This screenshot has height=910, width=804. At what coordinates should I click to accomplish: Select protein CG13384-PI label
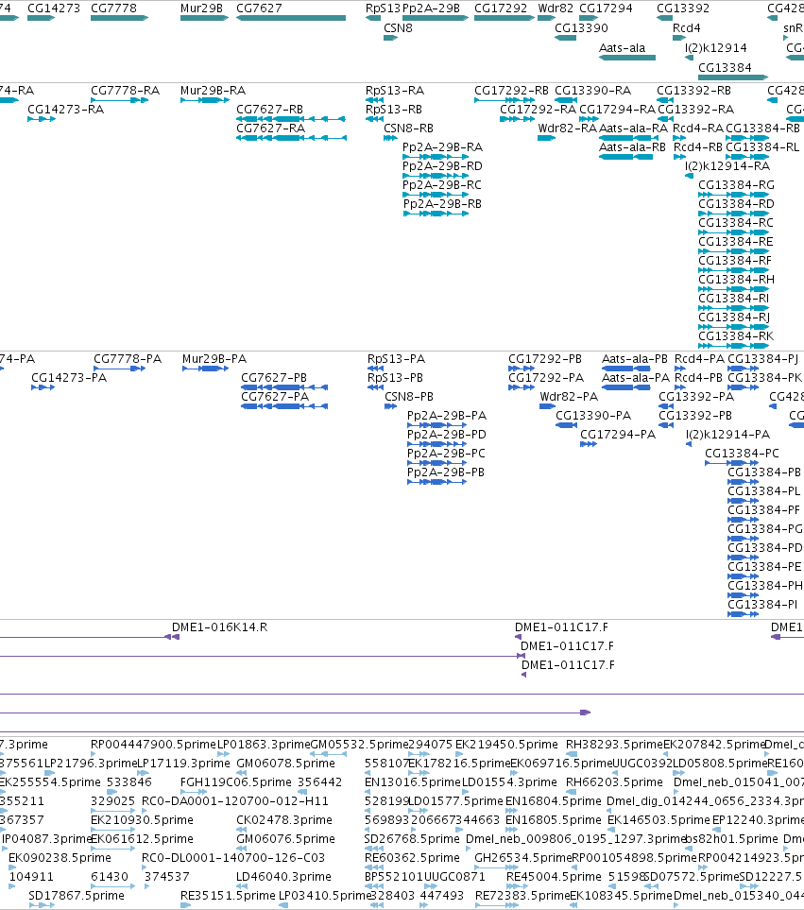click(x=762, y=604)
